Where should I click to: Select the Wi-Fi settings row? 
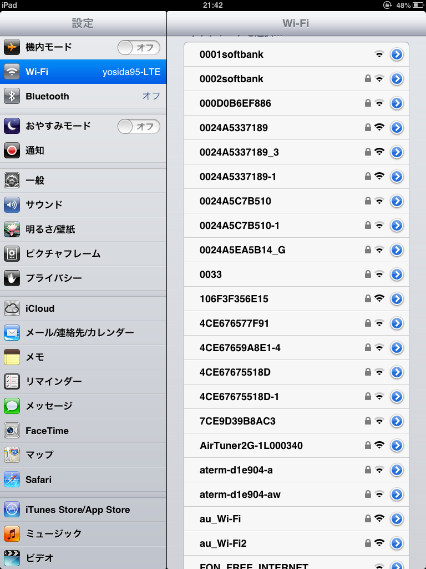[x=83, y=72]
